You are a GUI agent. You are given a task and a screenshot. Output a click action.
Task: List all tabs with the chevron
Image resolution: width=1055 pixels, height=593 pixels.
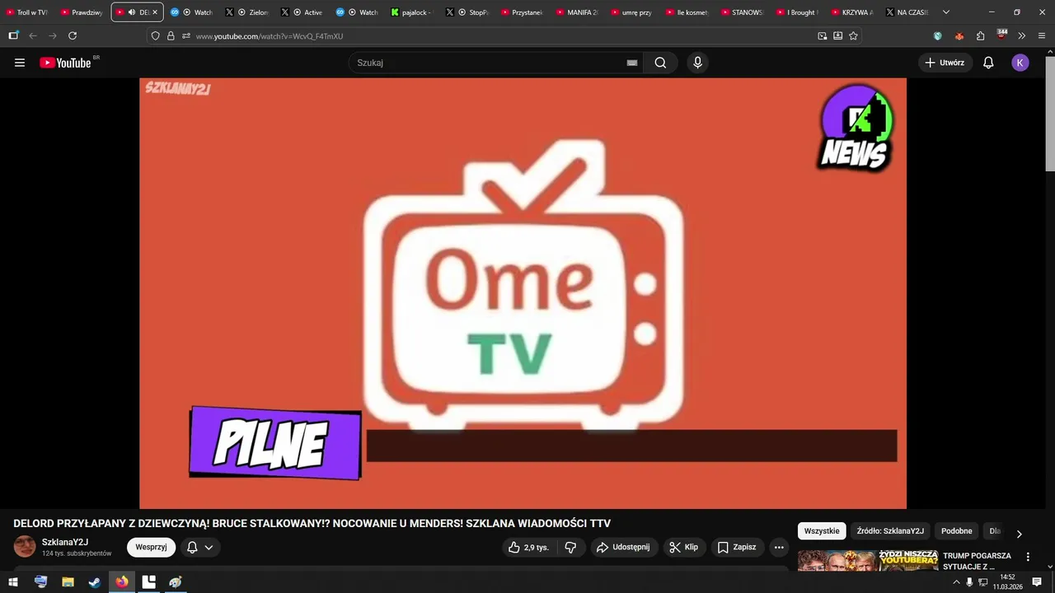(945, 12)
